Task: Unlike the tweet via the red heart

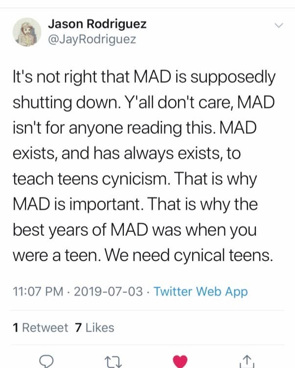Action: point(181,361)
